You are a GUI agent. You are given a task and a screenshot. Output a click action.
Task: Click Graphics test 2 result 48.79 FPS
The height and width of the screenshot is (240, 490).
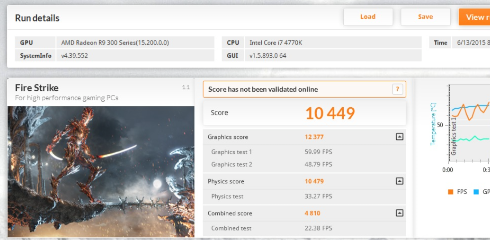[319, 164]
